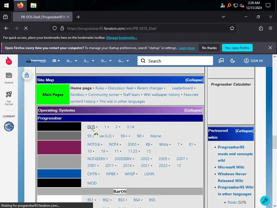Open the LGHN link
277x208 pixels.
pos(149,174)
